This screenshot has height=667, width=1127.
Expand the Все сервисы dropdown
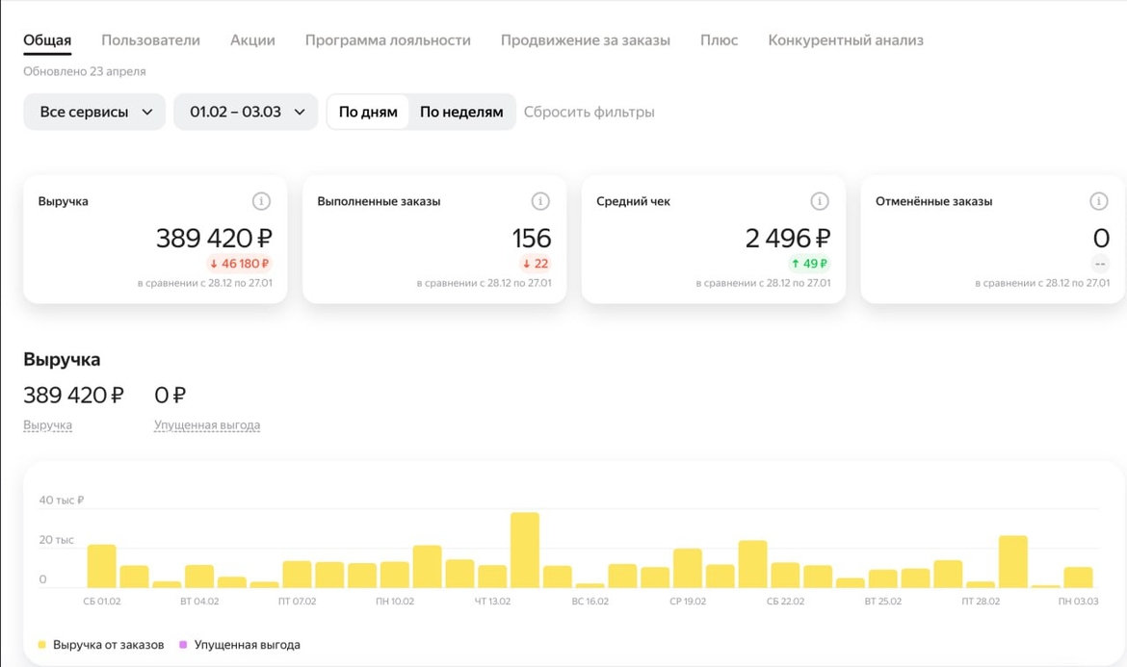(x=94, y=112)
